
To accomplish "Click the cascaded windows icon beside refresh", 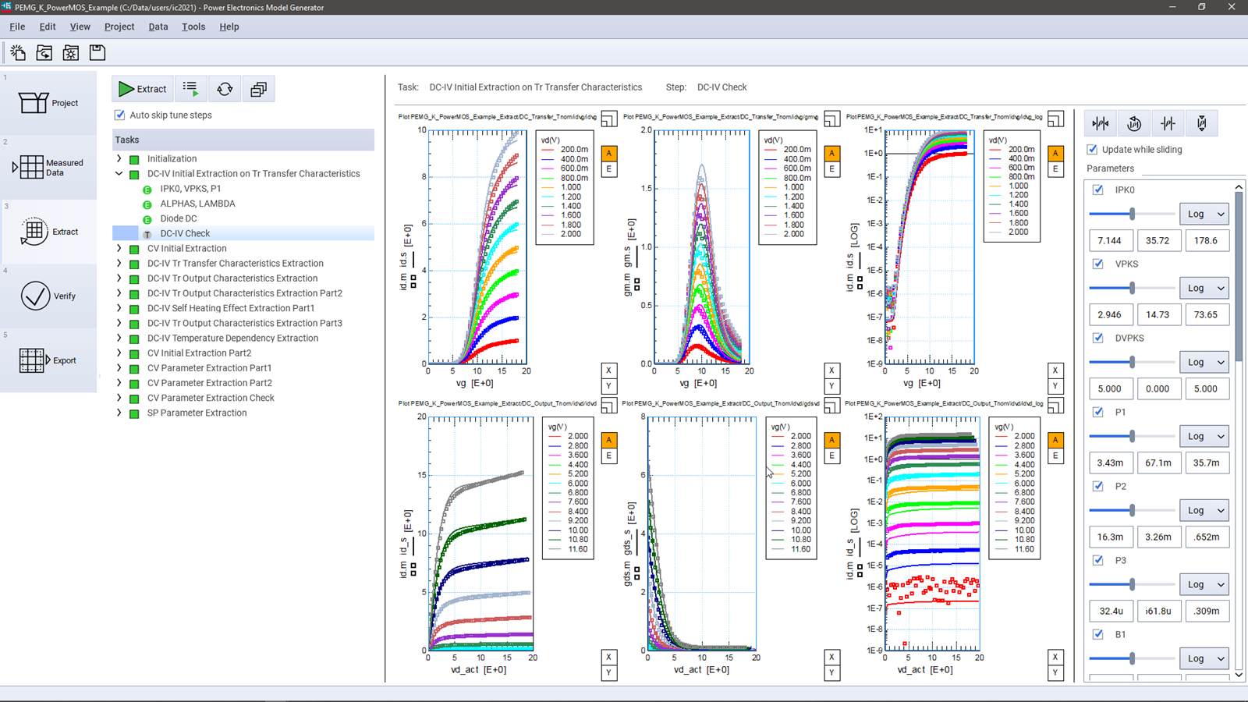I will (258, 89).
